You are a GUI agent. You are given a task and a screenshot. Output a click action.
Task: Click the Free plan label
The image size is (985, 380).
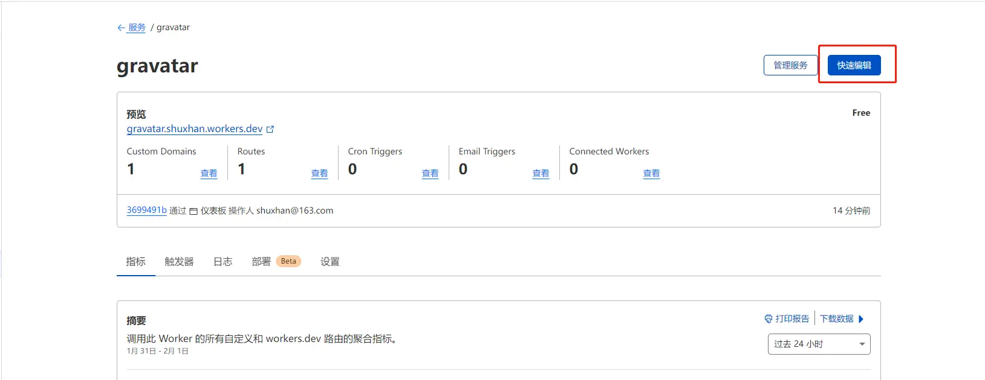[861, 113]
